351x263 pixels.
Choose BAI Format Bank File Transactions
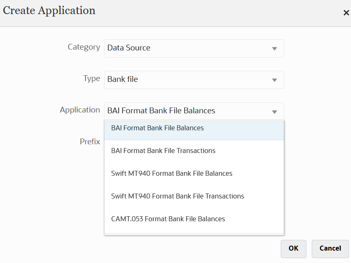click(163, 151)
